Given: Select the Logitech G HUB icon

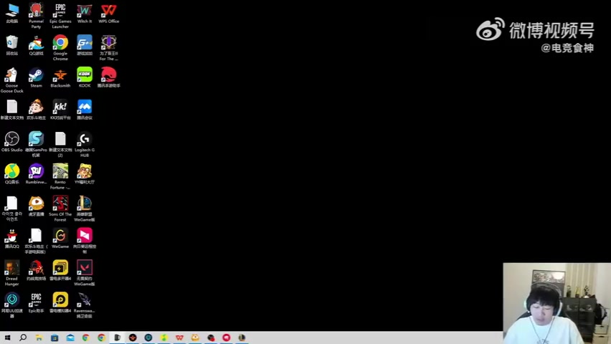Looking at the screenshot, I should point(85,139).
